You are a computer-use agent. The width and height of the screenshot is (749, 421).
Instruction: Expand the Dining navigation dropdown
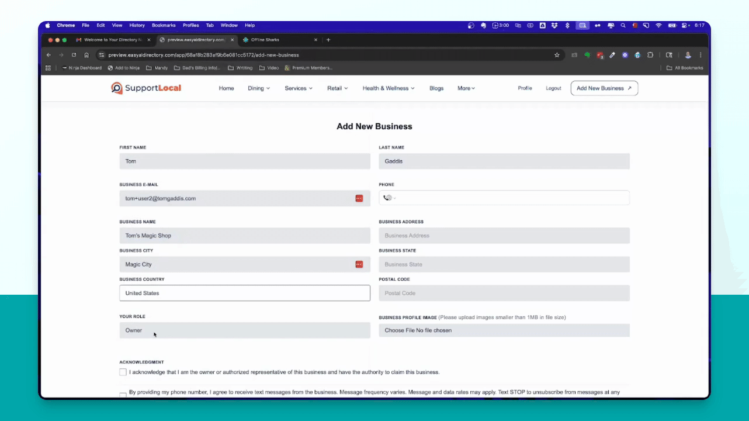pyautogui.click(x=259, y=88)
